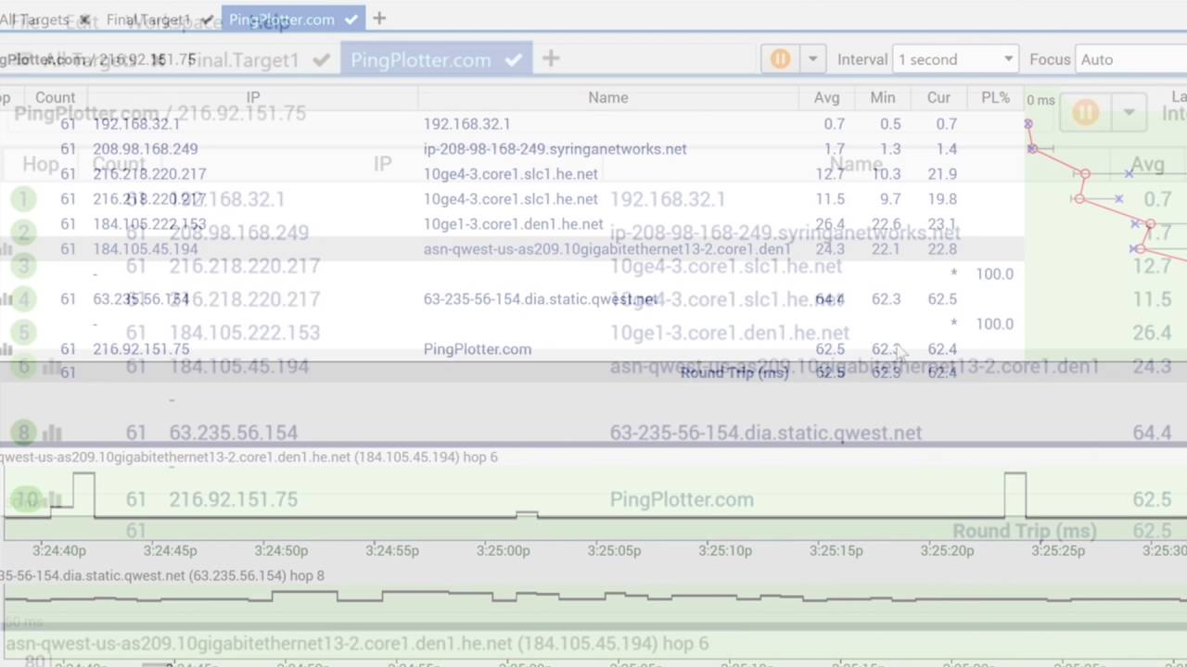Click the large plus after enlarged PingPlotter.com tab
The height and width of the screenshot is (667, 1187).
[551, 59]
